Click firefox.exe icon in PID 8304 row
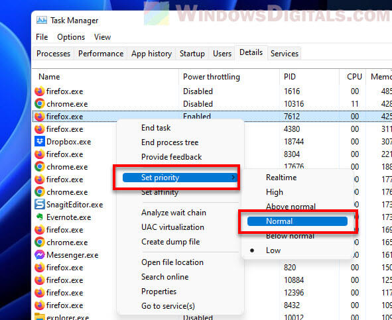Image resolution: width=392 pixels, height=320 pixels. click(x=40, y=154)
